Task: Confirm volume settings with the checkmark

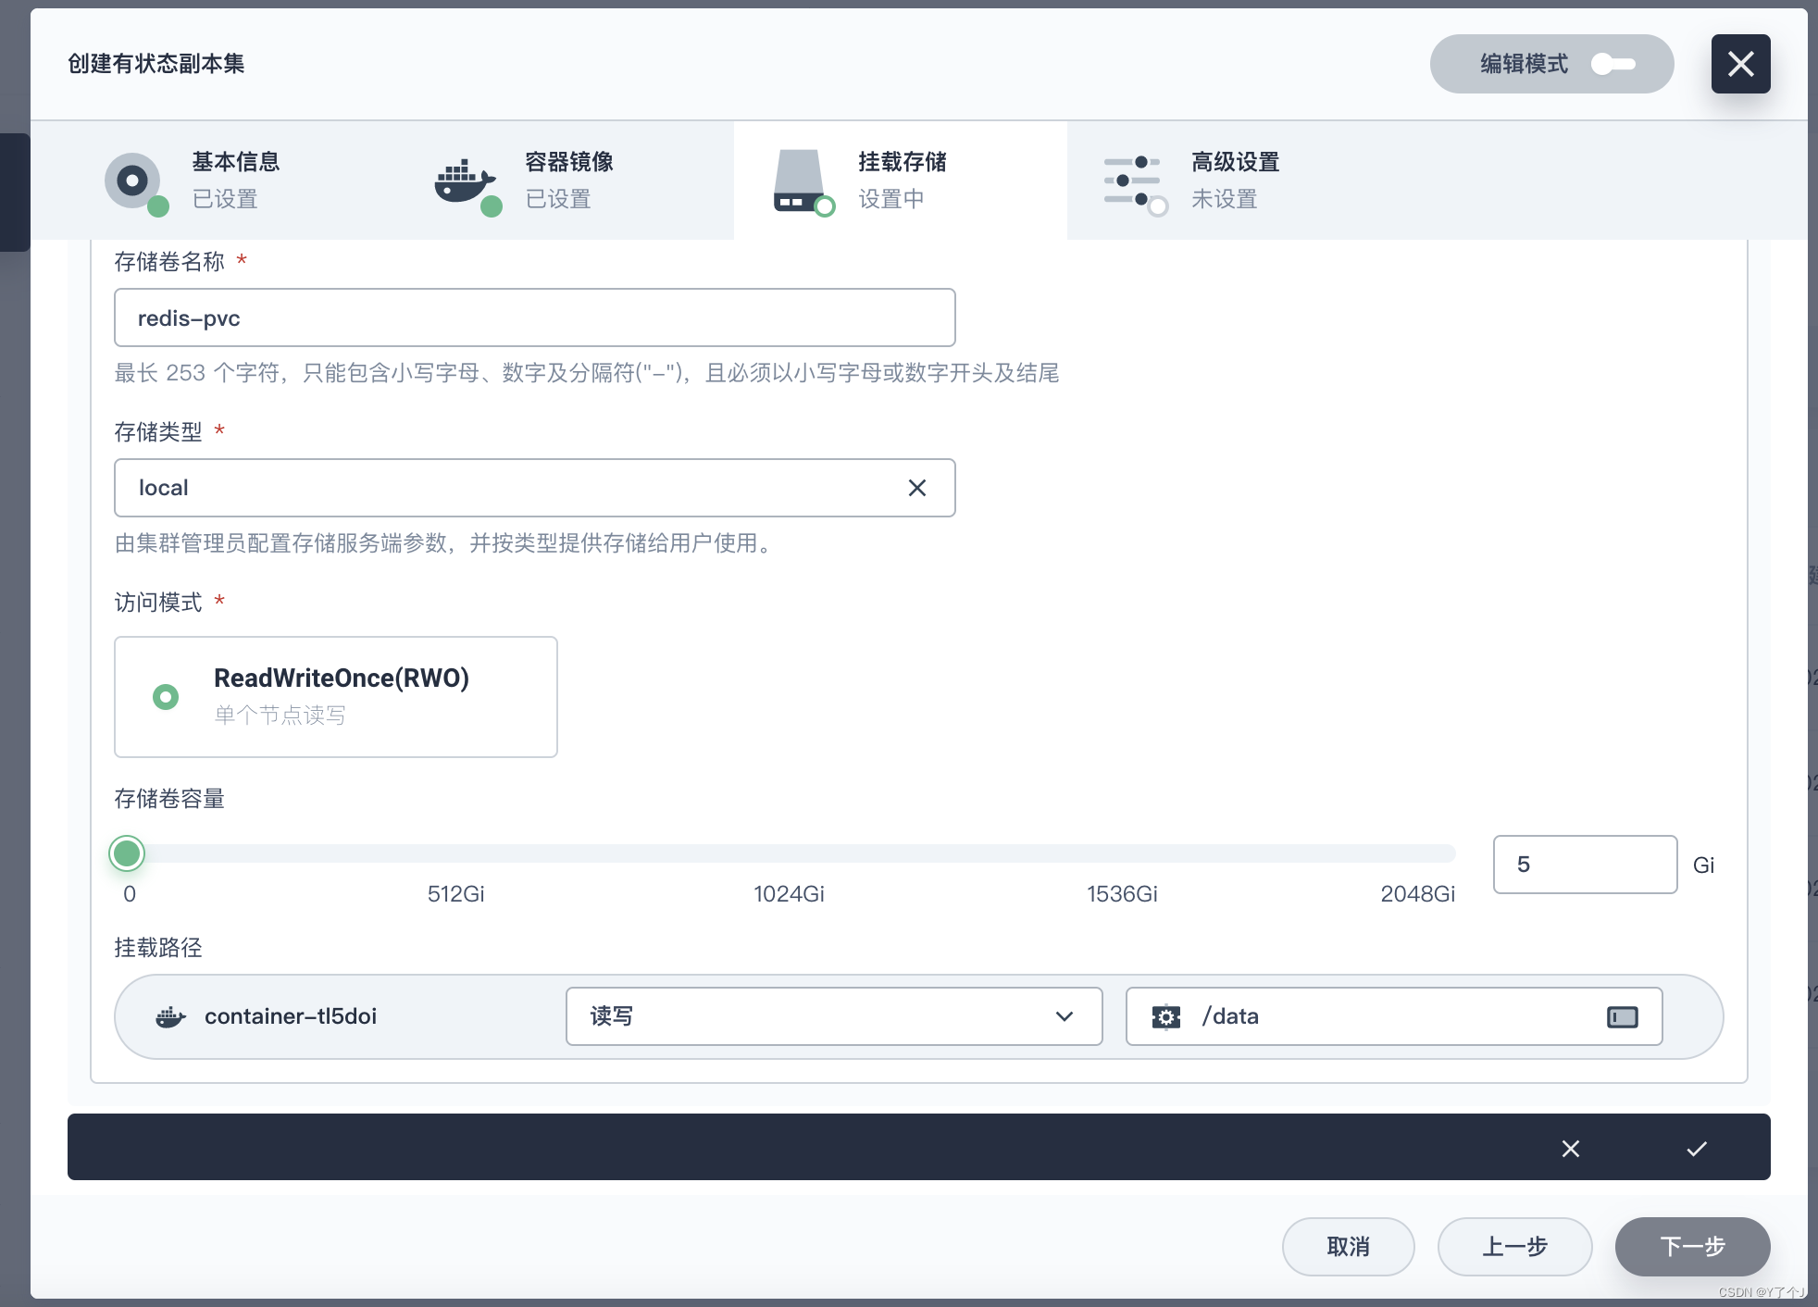Action: tap(1697, 1149)
